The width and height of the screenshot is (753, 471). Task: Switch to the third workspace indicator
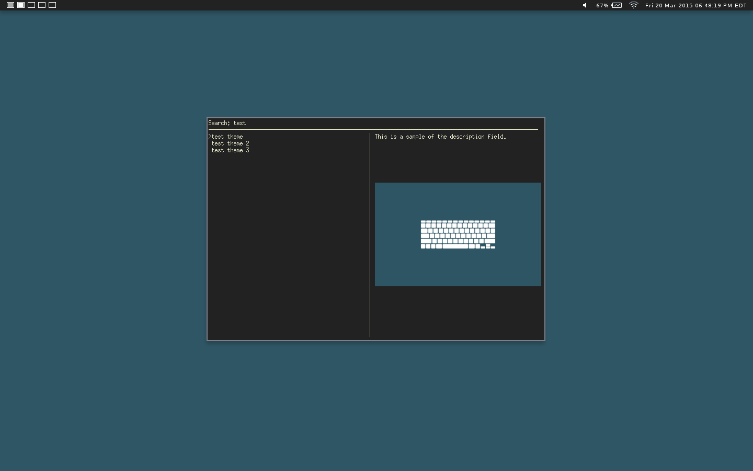click(x=31, y=5)
